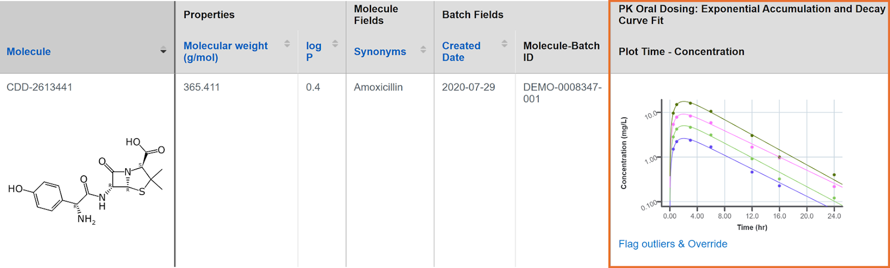Click the Synonyms column header text
890x268 pixels.
(x=380, y=52)
